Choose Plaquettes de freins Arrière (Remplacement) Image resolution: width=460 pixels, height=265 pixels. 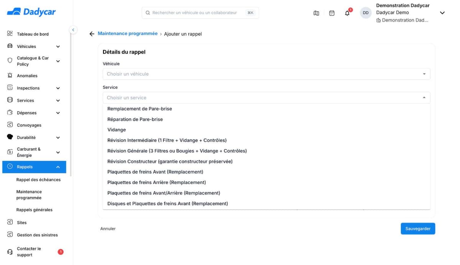[266, 182]
